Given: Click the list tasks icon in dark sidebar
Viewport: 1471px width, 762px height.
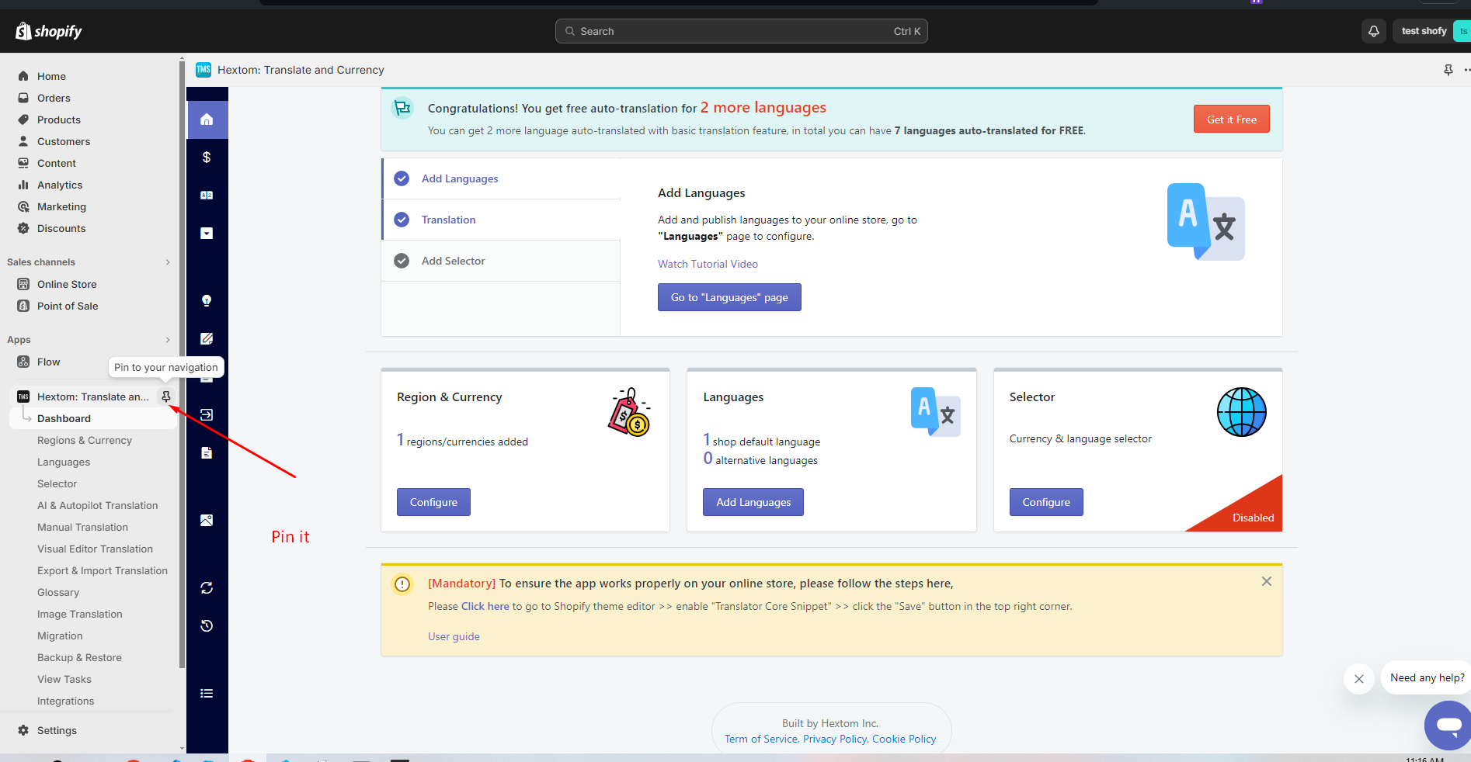Looking at the screenshot, I should (x=207, y=694).
